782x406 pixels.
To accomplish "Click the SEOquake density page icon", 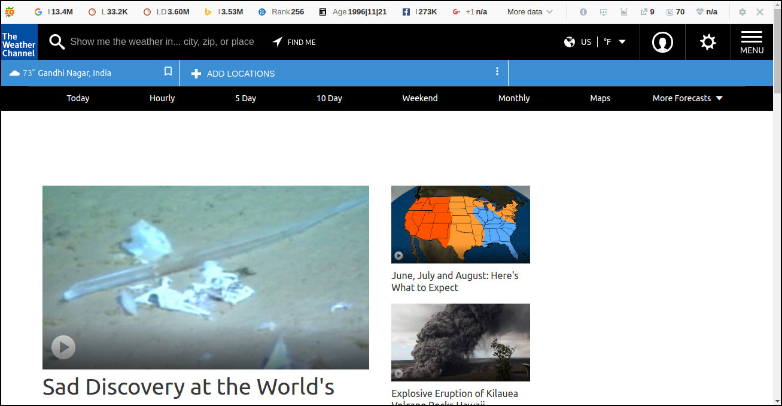I will tap(624, 11).
